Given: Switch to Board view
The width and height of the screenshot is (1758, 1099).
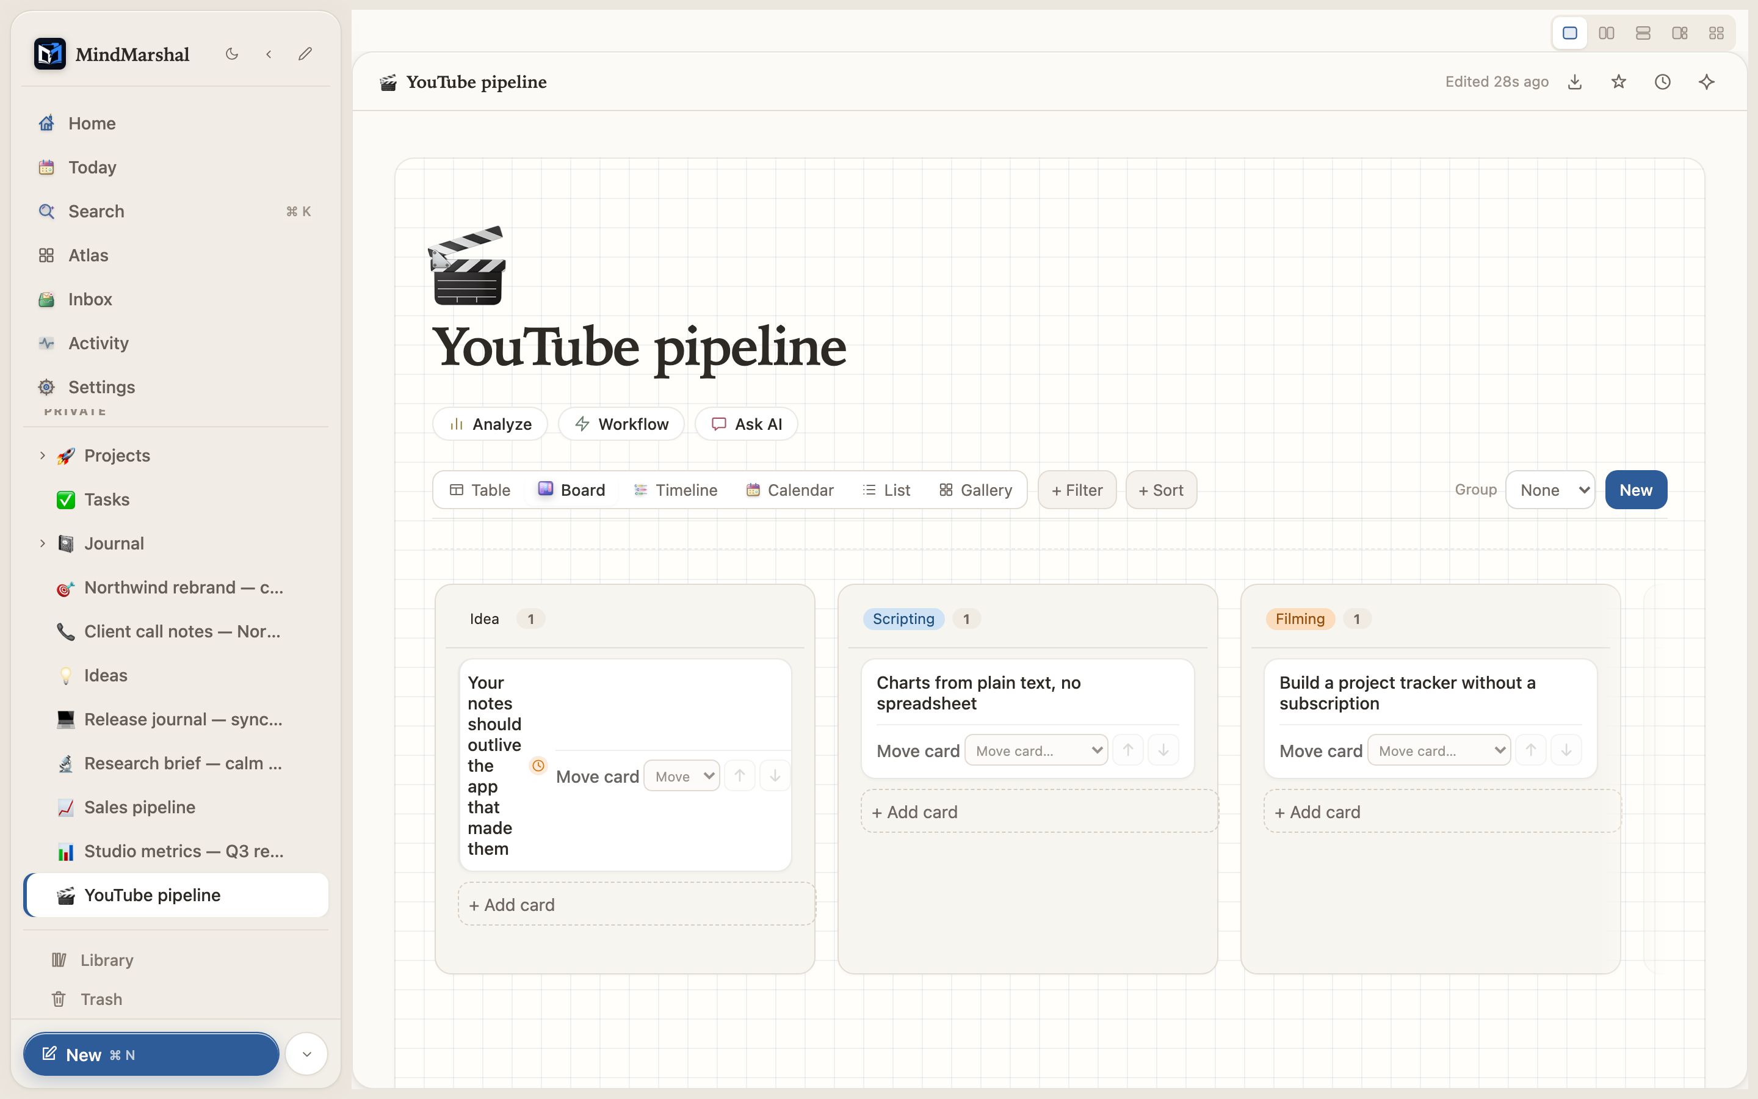Looking at the screenshot, I should click(572, 491).
